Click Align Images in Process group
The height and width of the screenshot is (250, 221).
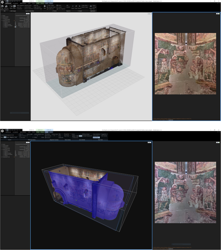tap(51, 5)
